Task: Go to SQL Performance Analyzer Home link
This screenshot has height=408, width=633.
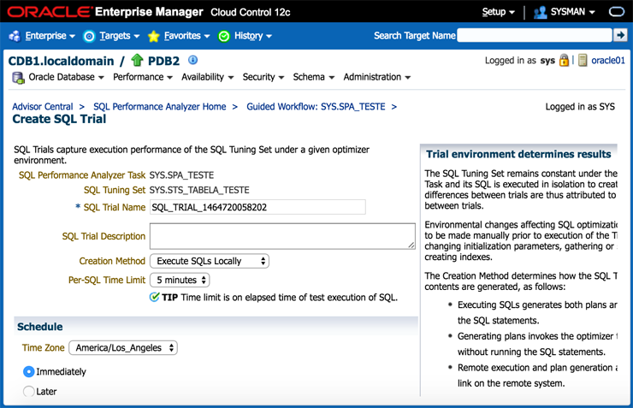Action: (x=159, y=107)
